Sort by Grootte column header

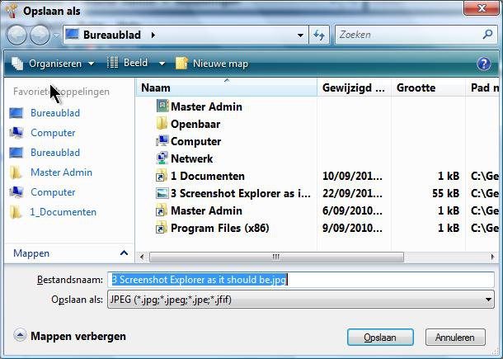pos(428,87)
